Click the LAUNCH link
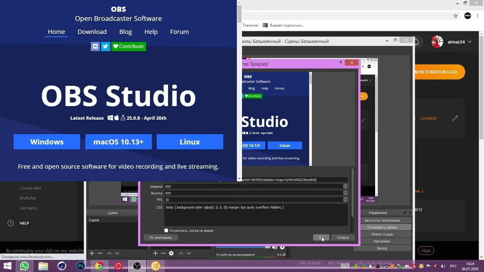This screenshot has width=484, height=272. tap(428, 118)
